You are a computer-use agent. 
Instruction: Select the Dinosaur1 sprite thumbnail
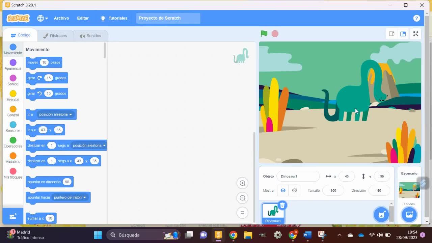[273, 213]
